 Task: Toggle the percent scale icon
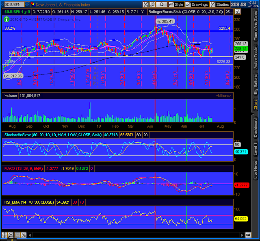[24, 235]
